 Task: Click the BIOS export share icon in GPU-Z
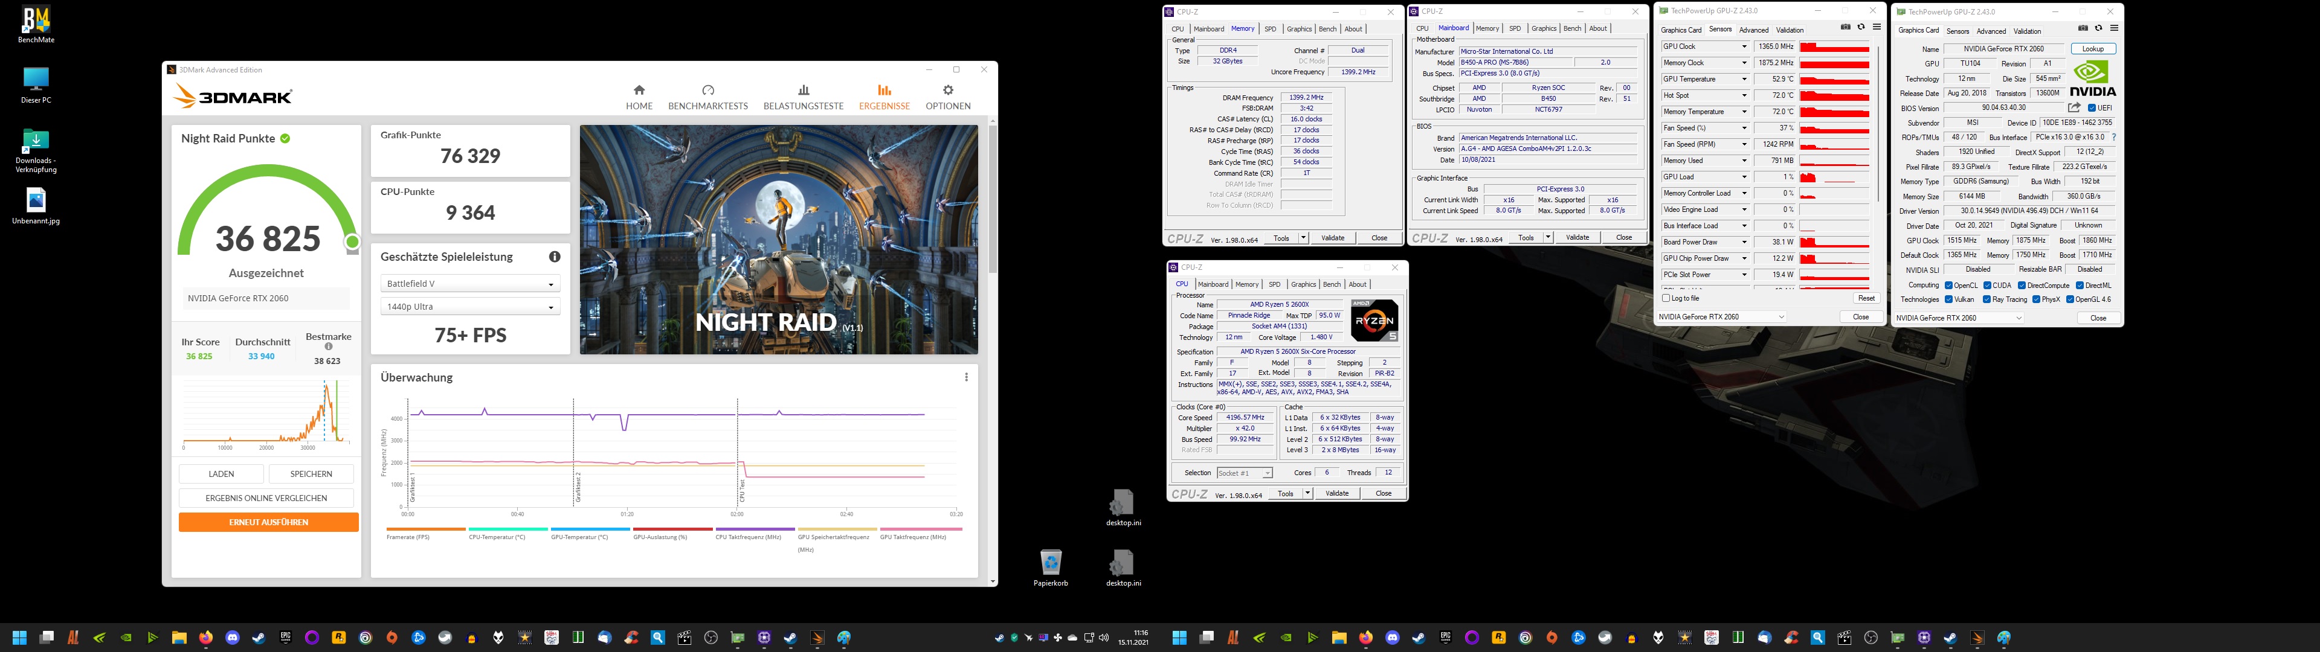pos(2074,107)
